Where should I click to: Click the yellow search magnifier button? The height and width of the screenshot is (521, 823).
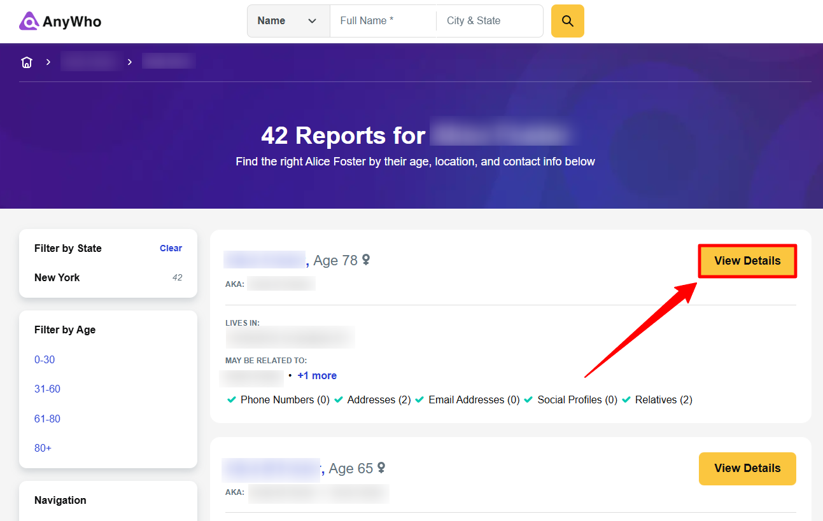tap(567, 21)
